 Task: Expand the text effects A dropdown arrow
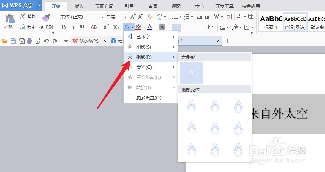click(132, 27)
